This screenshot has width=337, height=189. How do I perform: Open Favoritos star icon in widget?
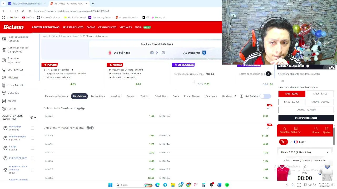coord(284,128)
